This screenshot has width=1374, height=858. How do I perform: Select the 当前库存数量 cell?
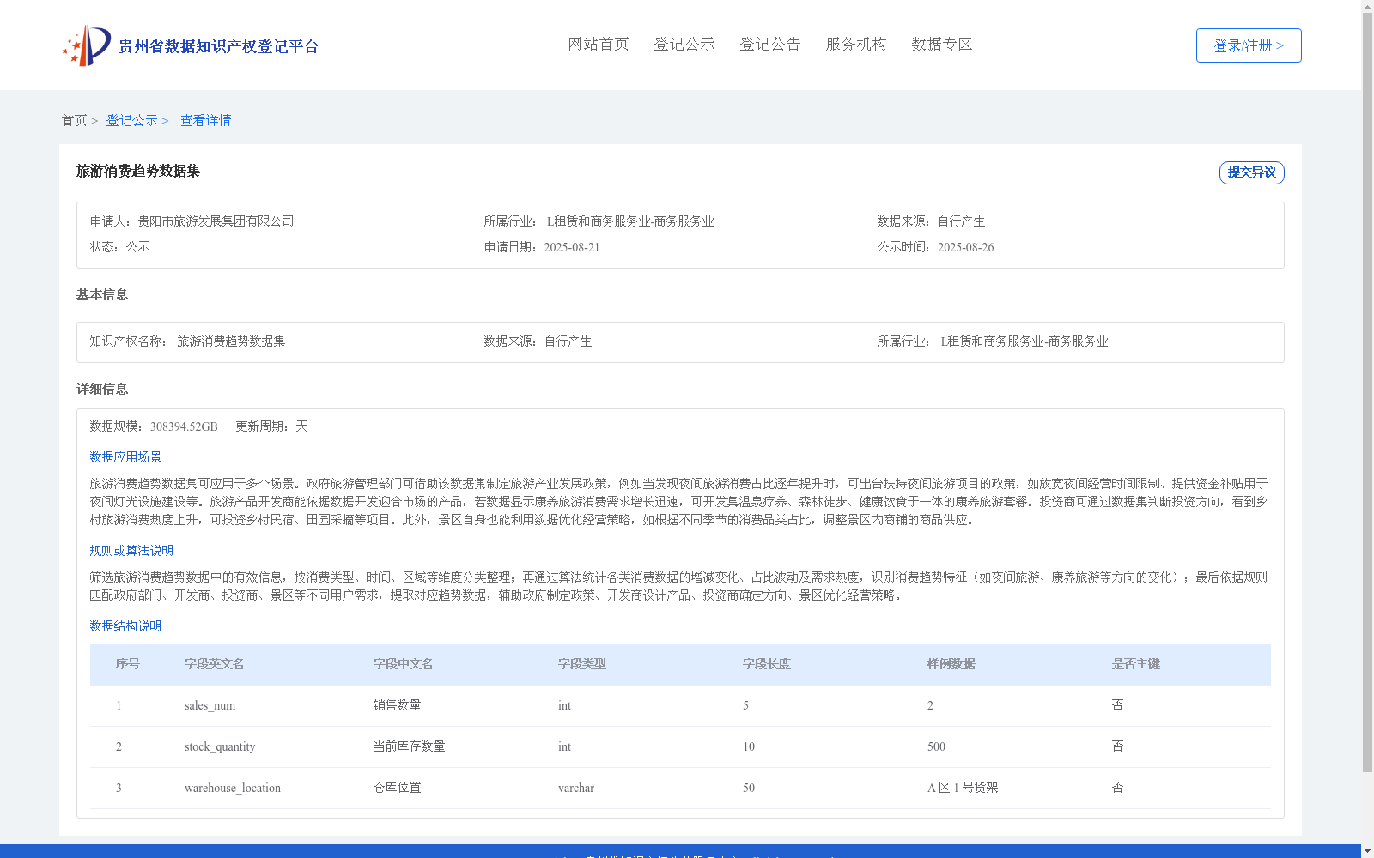click(x=409, y=746)
